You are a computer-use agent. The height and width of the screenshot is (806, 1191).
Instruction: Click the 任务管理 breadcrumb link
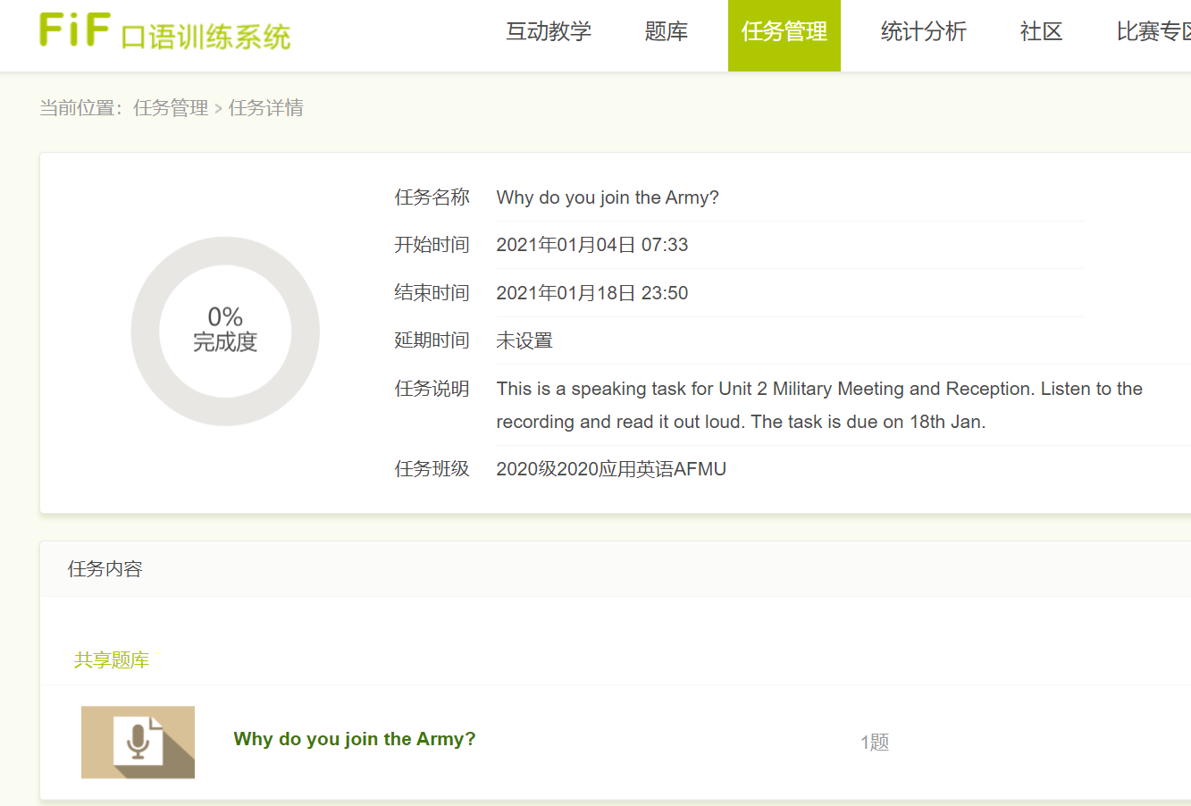click(171, 108)
